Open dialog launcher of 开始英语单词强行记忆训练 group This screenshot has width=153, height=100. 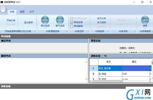pyautogui.click(x=35, y=31)
